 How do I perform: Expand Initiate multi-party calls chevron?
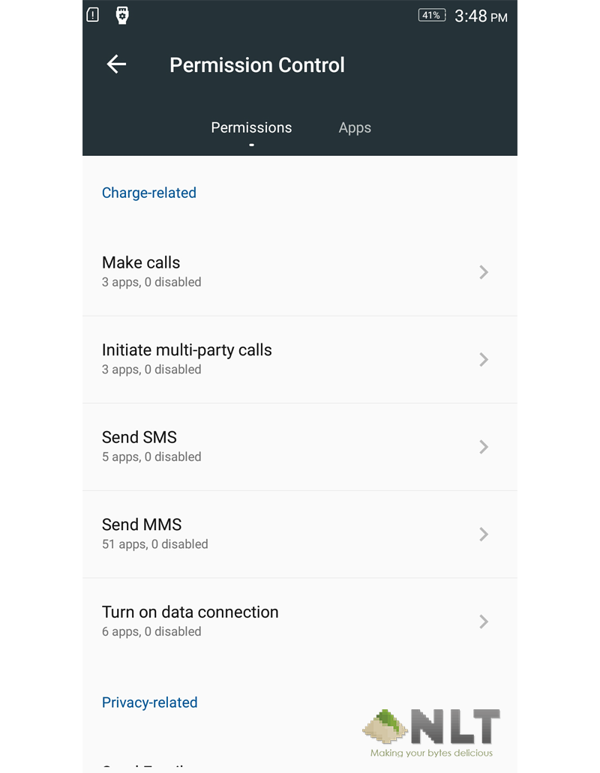[x=484, y=359]
